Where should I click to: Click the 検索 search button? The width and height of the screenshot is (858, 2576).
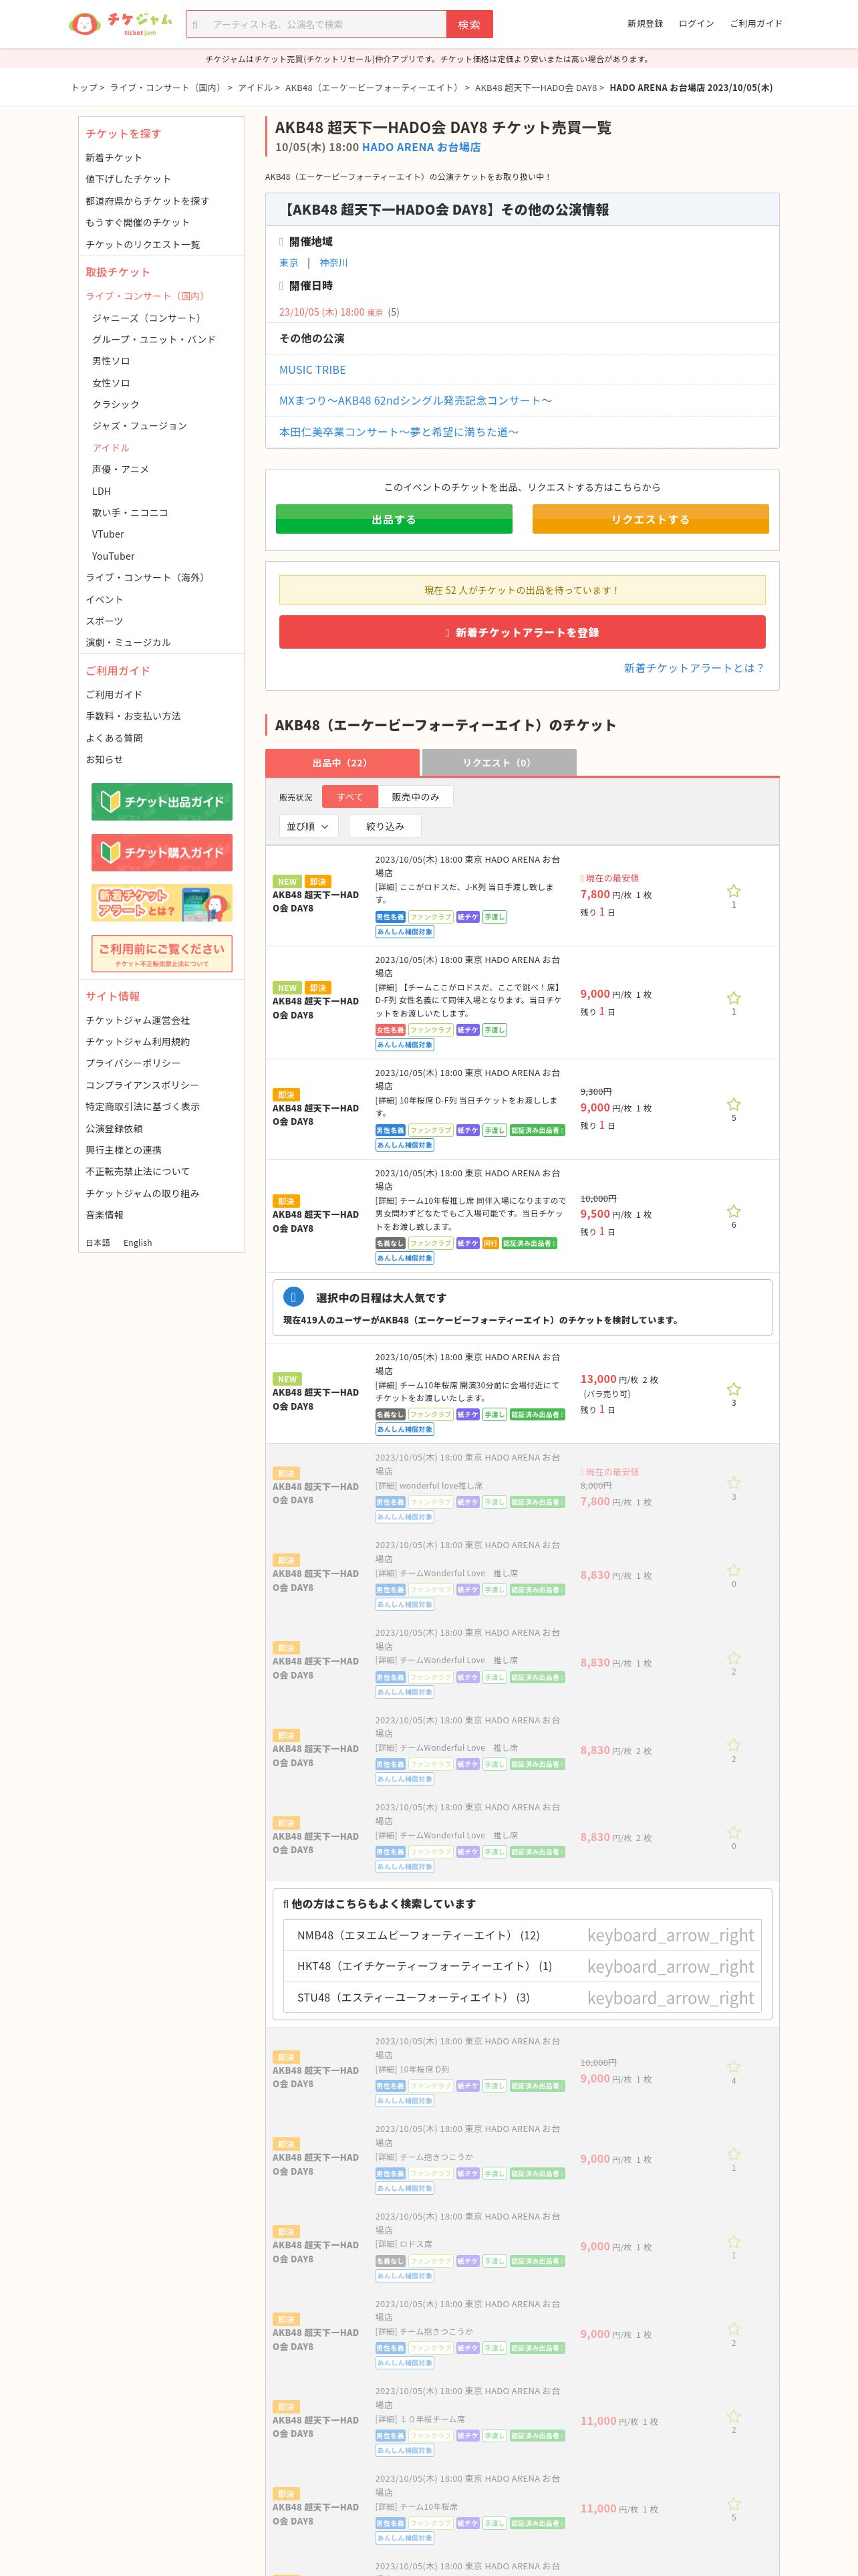(468, 24)
